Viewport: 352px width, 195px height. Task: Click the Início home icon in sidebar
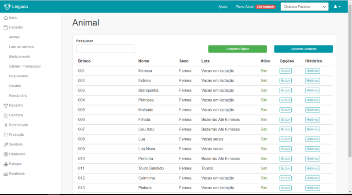6,18
